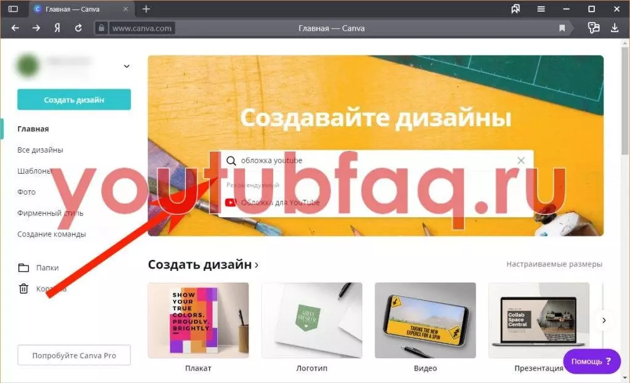The image size is (630, 383).
Task: Click the Попробуйте Canva Pro button
Action: [74, 355]
